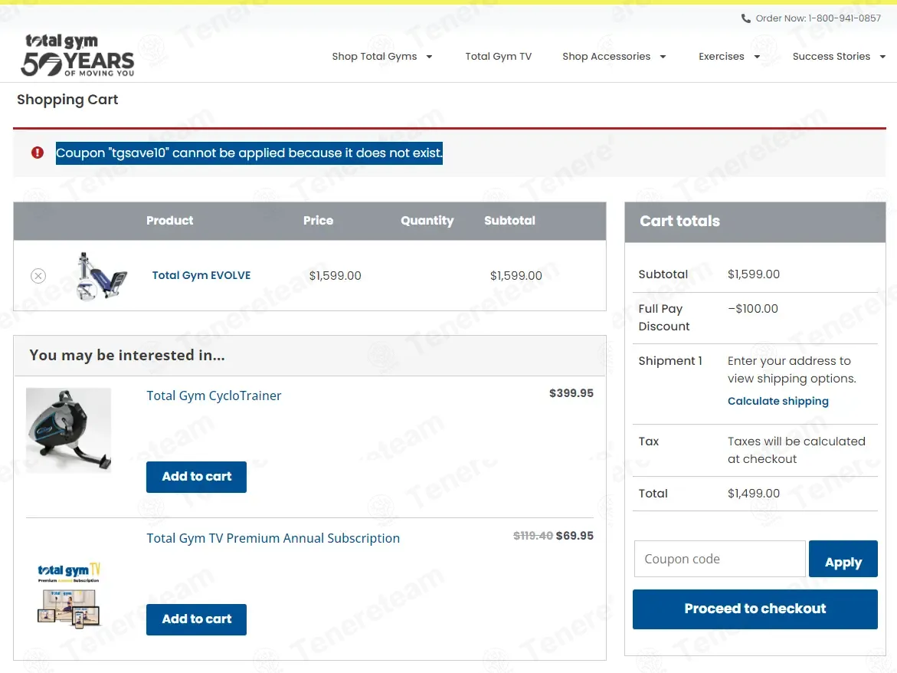Click the red error alert icon
Image resolution: width=897 pixels, height=673 pixels.
coord(38,153)
